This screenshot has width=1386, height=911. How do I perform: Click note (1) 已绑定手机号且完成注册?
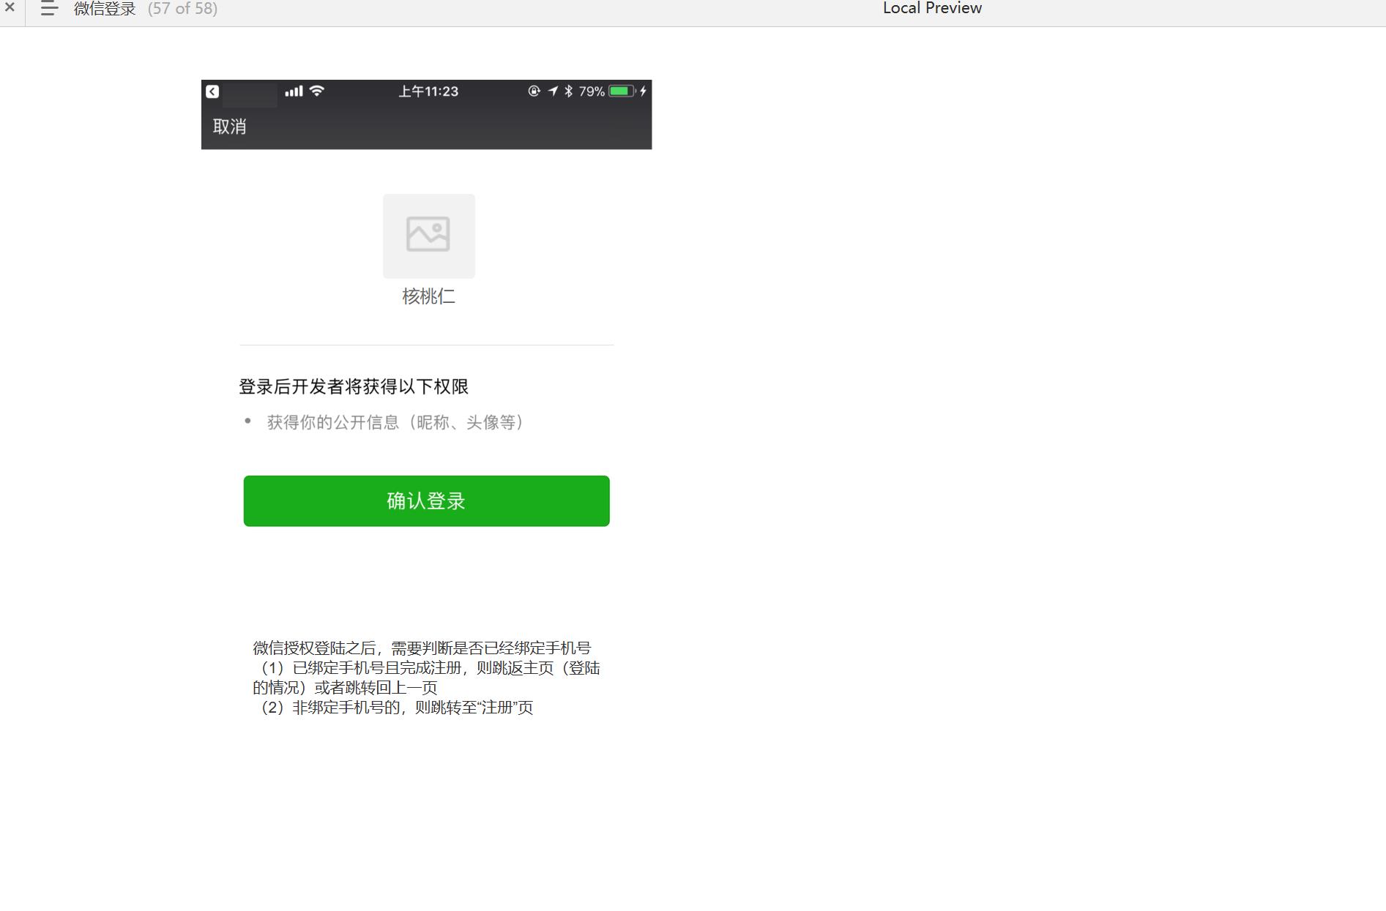coord(426,678)
